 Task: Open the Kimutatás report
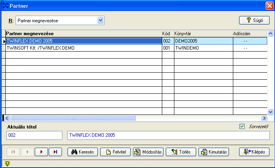[214, 152]
